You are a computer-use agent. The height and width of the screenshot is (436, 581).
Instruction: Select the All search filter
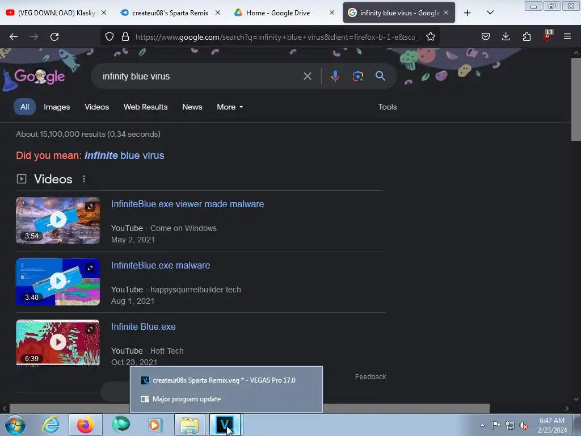(25, 107)
